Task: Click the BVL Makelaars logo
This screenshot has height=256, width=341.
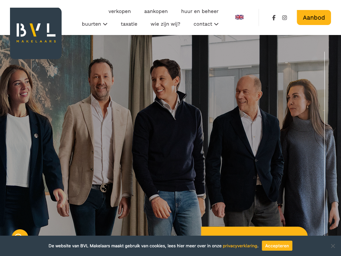Action: pyautogui.click(x=36, y=33)
